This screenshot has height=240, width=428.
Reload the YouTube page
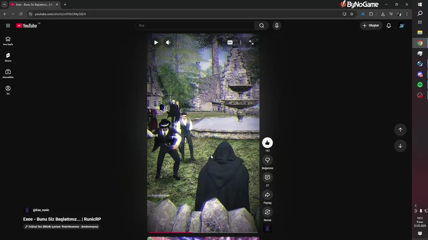click(21, 14)
